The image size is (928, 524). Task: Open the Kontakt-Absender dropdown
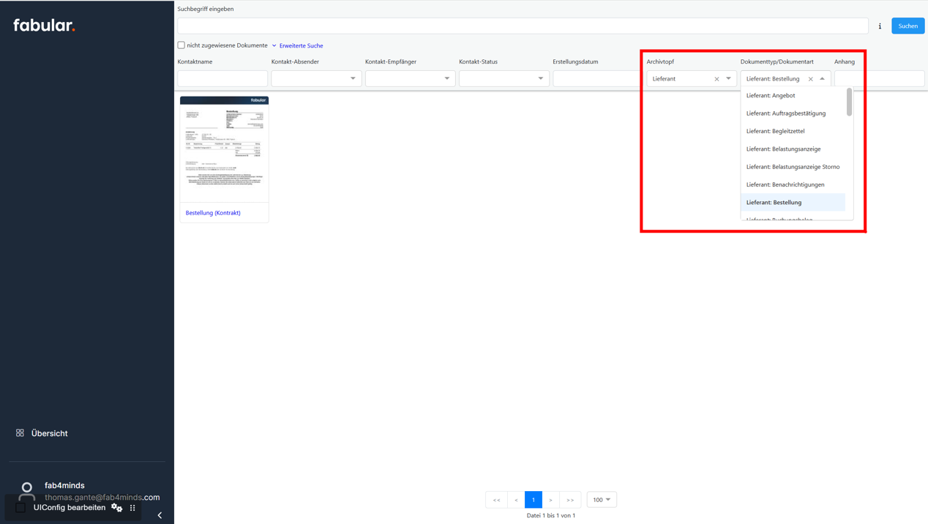click(x=352, y=78)
